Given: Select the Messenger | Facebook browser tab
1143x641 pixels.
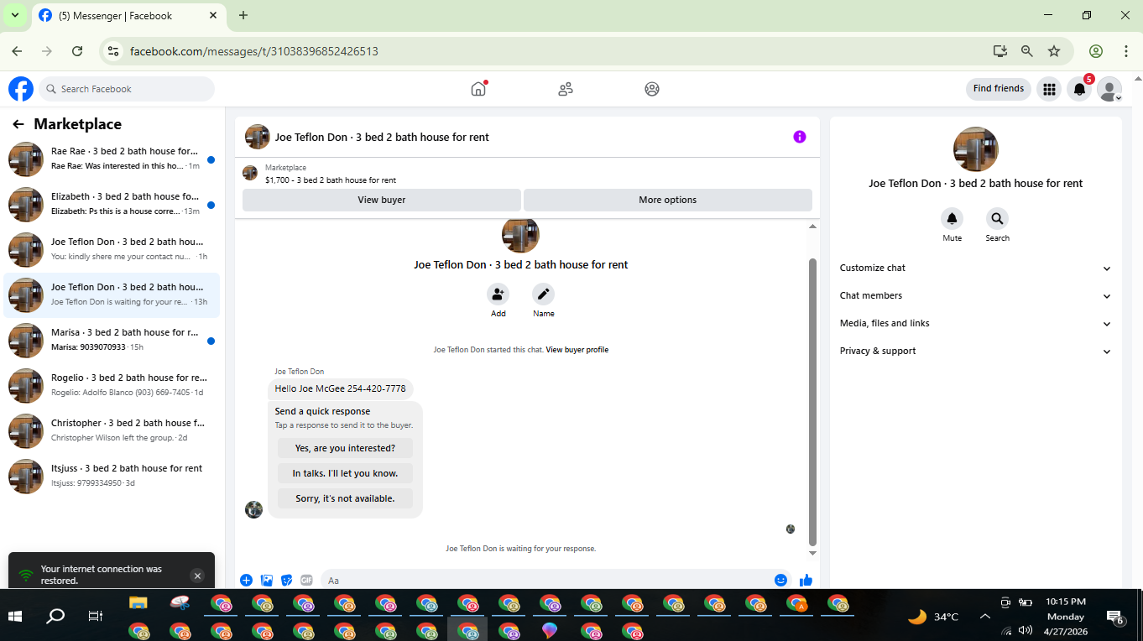Looking at the screenshot, I should click(129, 15).
